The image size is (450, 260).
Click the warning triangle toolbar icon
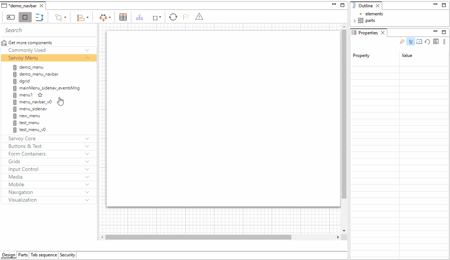[199, 17]
